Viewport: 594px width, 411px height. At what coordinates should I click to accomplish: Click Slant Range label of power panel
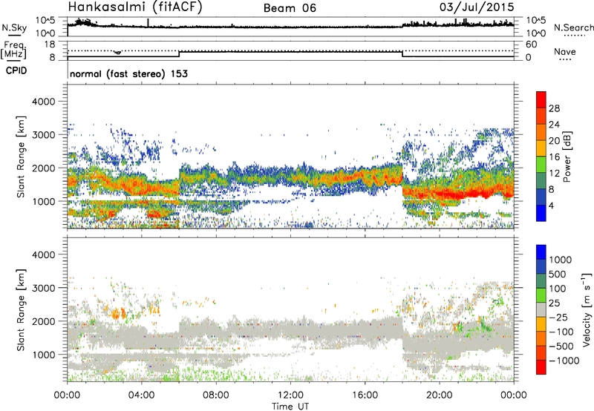pyautogui.click(x=21, y=157)
